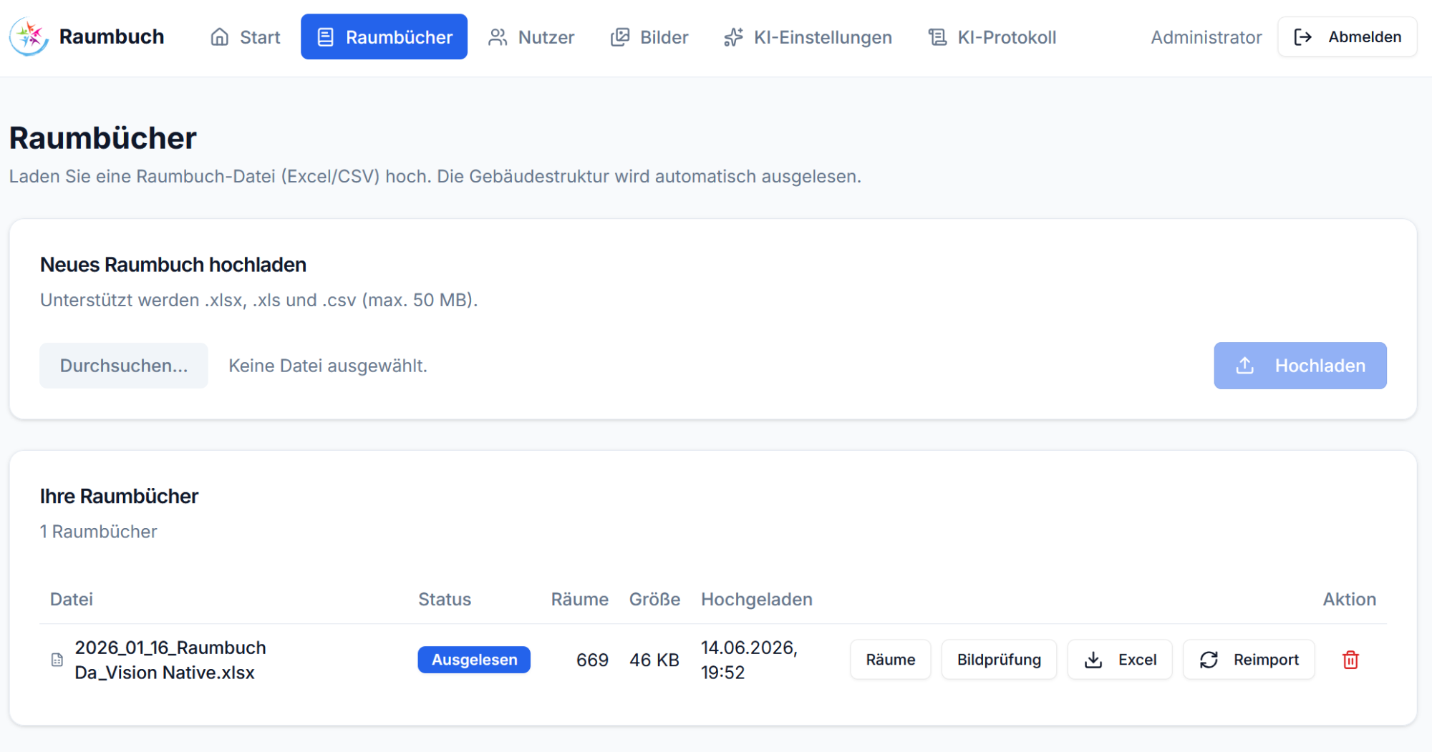1432x752 pixels.
Task: Click the file name 2026_01_16_Raumbuch Da_Vision Native.xlsx
Action: tap(170, 660)
